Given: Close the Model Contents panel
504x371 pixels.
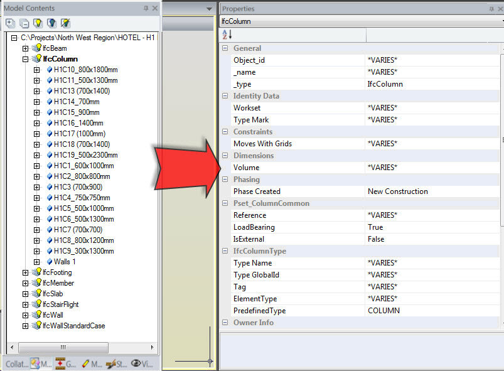Looking at the screenshot, I should click(155, 8).
